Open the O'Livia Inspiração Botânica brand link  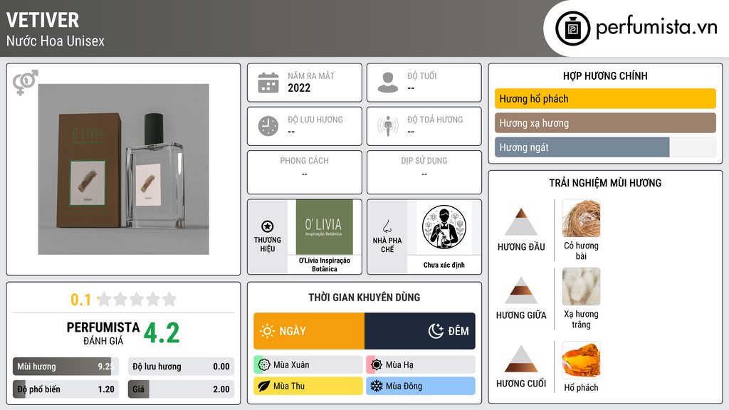pos(325,265)
